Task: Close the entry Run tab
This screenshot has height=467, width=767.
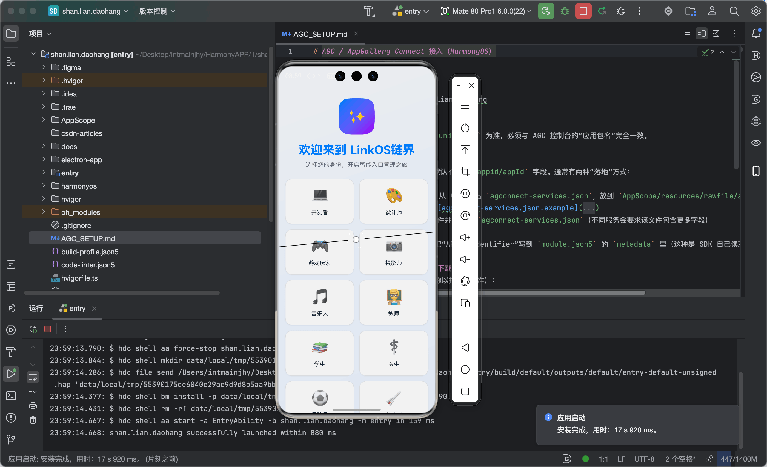Action: tap(94, 308)
